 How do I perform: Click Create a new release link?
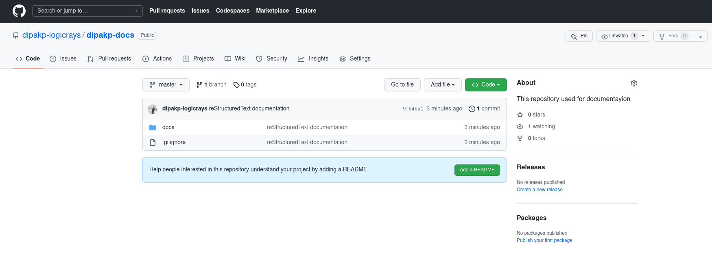[x=539, y=190]
